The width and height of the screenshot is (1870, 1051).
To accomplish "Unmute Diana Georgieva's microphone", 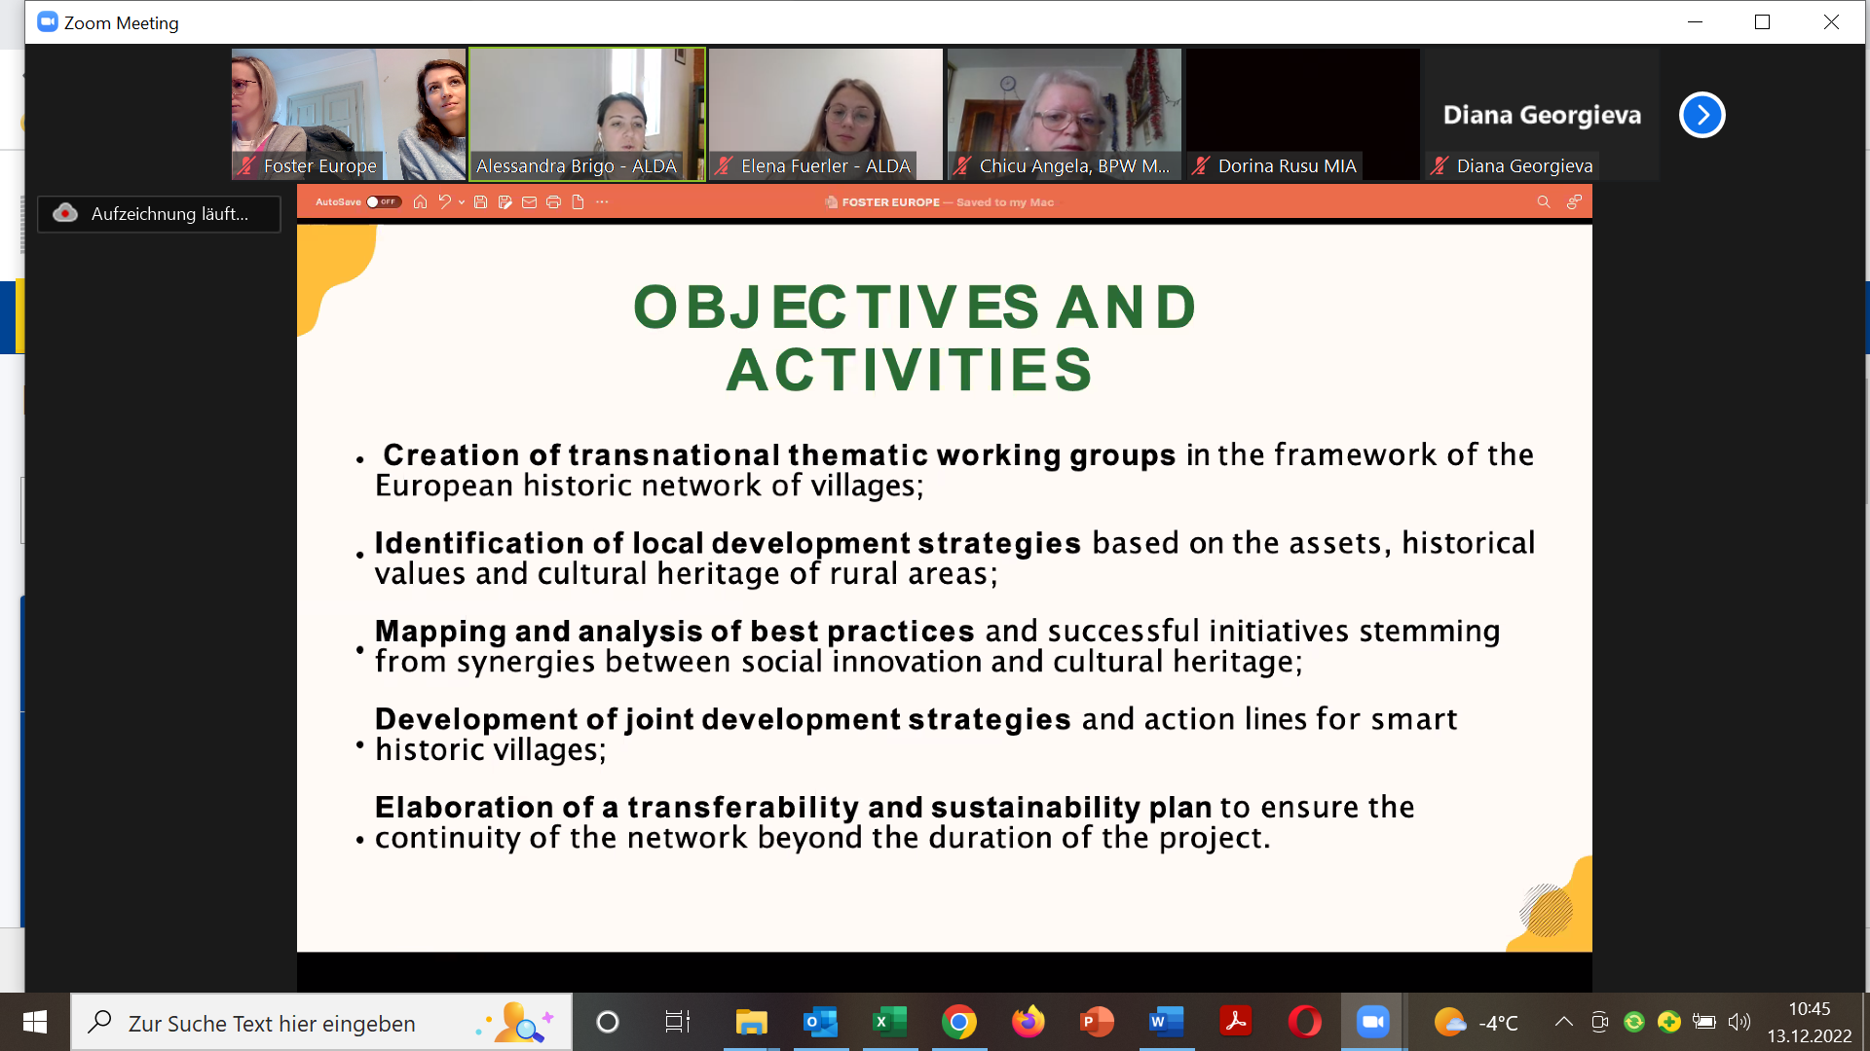I will point(1438,165).
